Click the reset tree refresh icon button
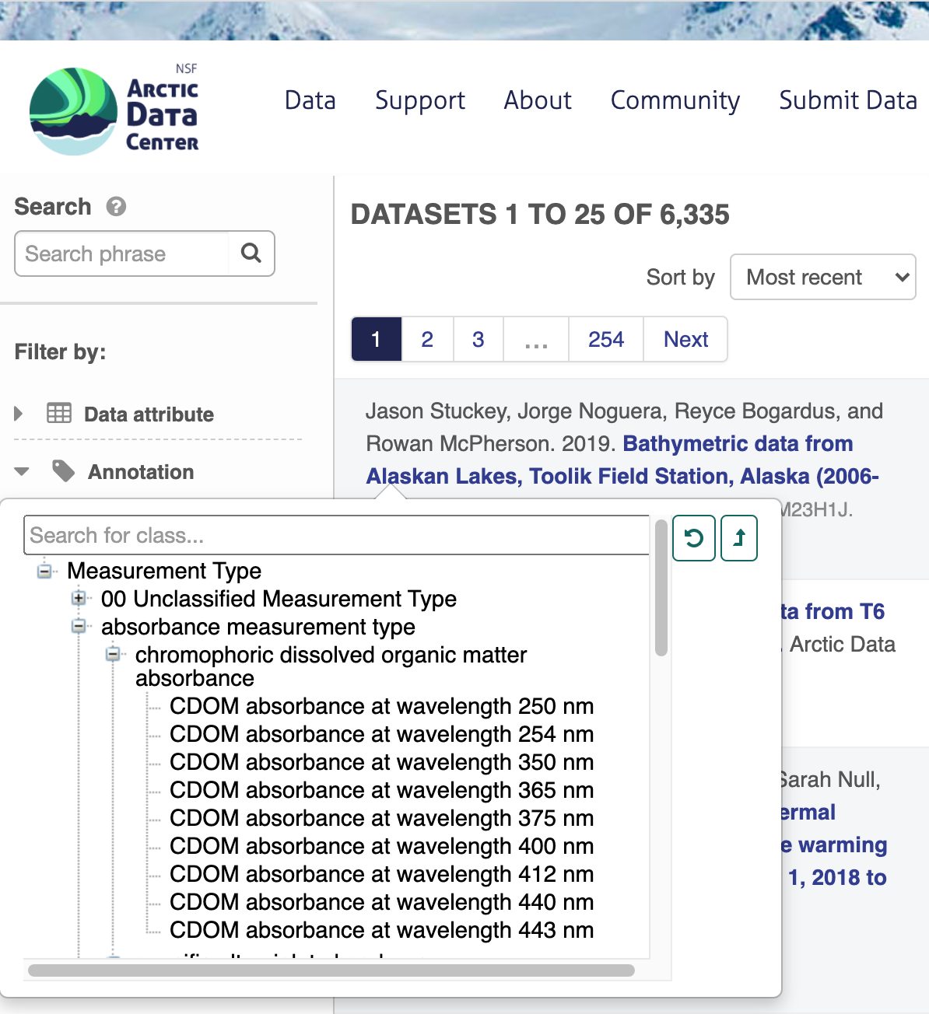Screen dimensions: 929x1014 tap(693, 538)
